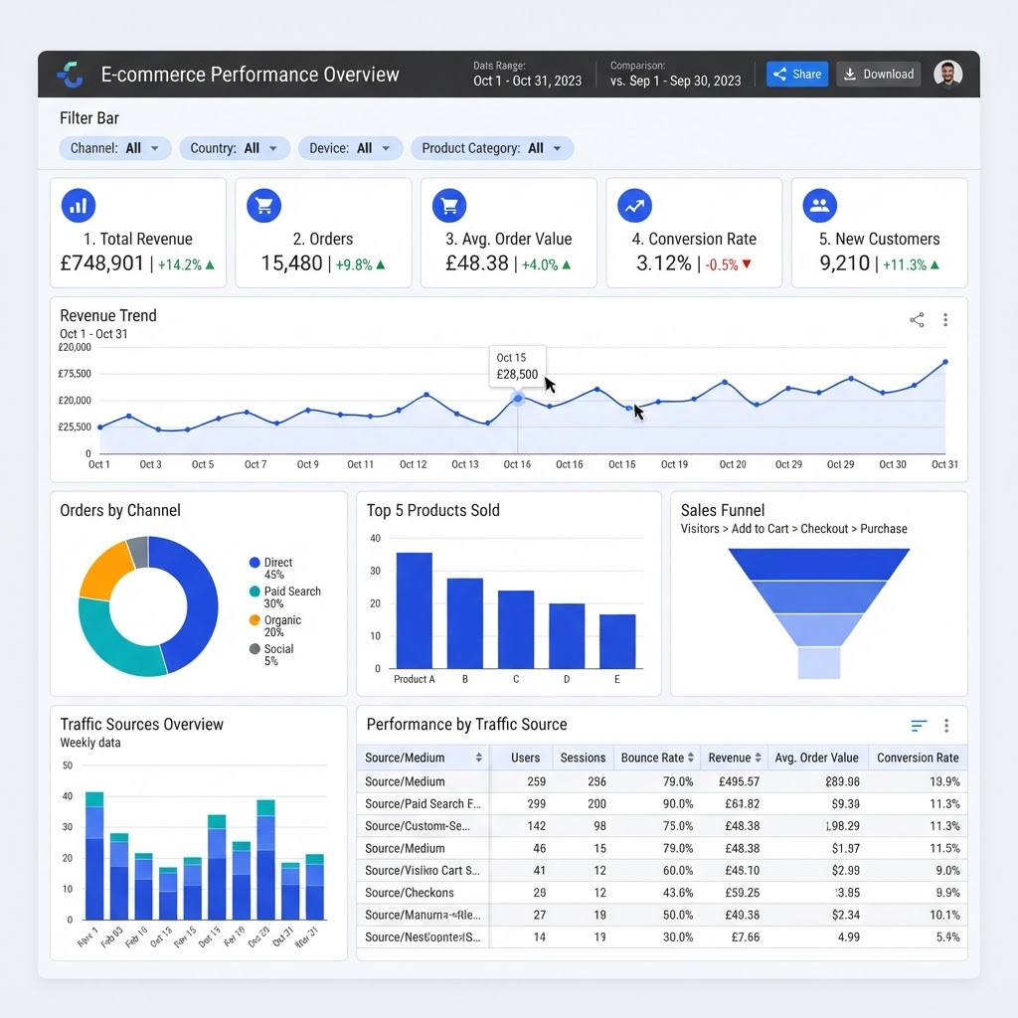Click the bottom funnel Purchase segment
Viewport: 1018px width, 1018px height.
(819, 663)
